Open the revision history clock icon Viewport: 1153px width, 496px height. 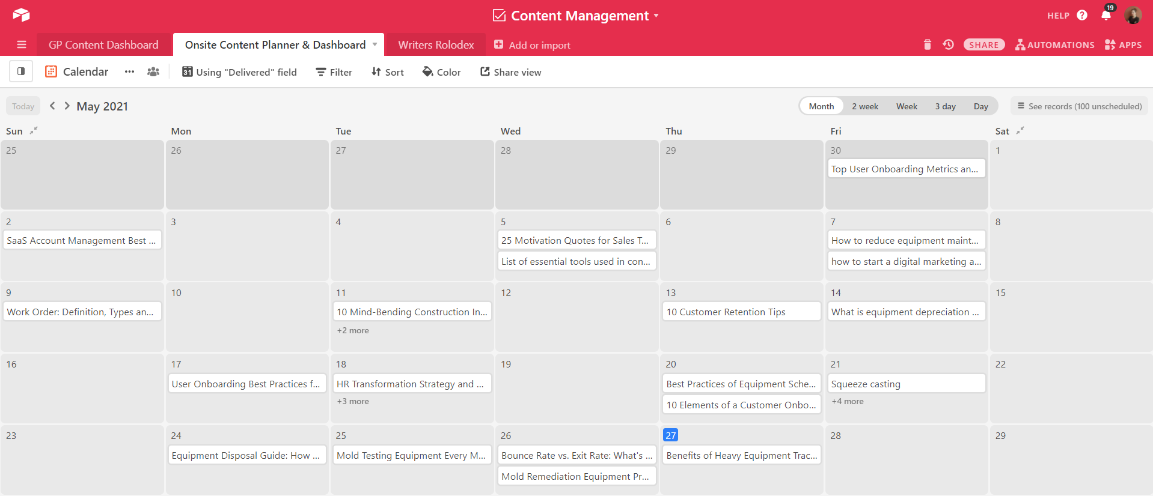pyautogui.click(x=948, y=44)
